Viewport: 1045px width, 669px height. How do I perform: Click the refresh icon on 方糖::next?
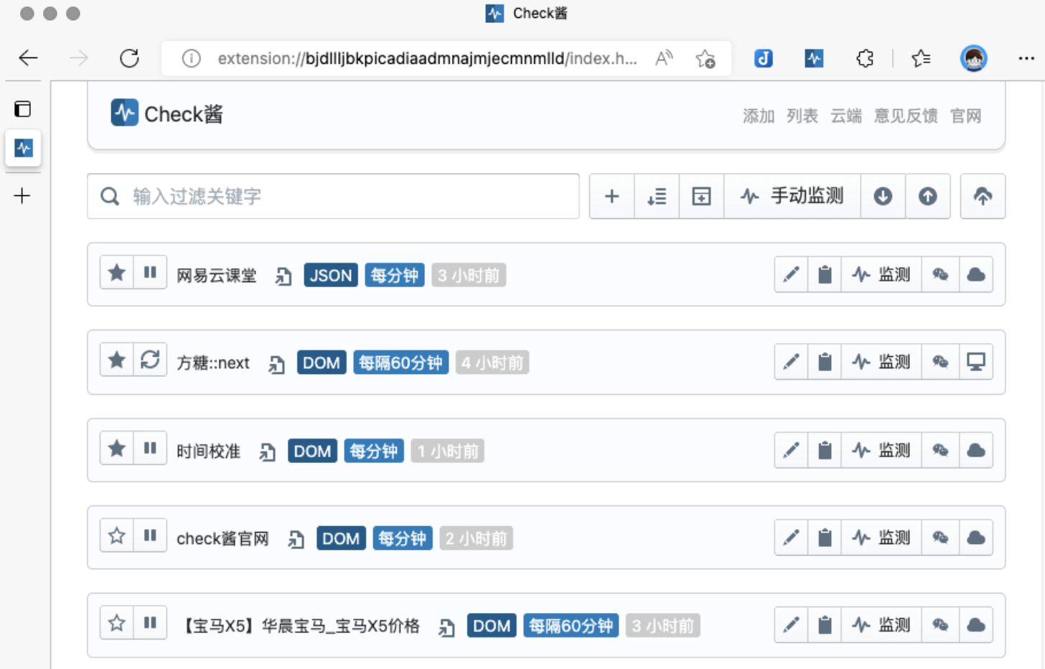150,360
